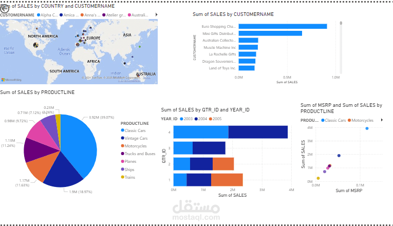Click the 0.98M (9.72%) pie label

click(x=16, y=121)
